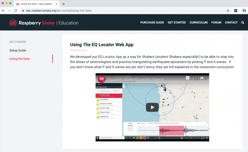This screenshot has width=248, height=152.
Task: Open the FORUM menu item
Action: pos(216,23)
